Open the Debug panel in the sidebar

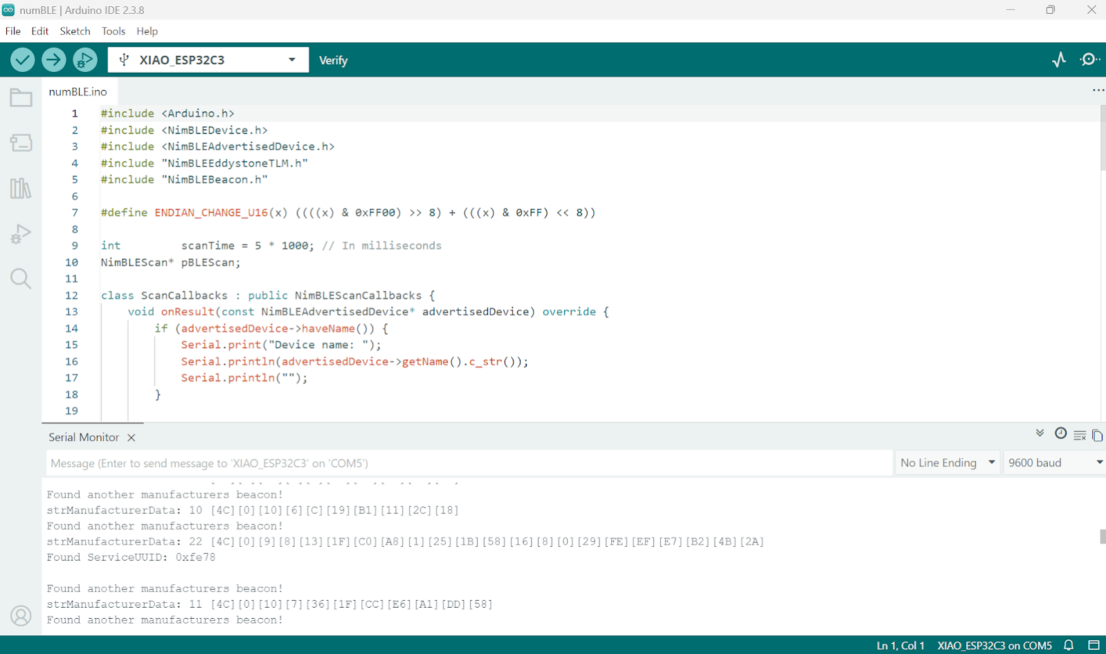coord(21,234)
